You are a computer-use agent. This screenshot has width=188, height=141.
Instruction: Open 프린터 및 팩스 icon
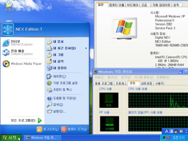click(x=49, y=90)
